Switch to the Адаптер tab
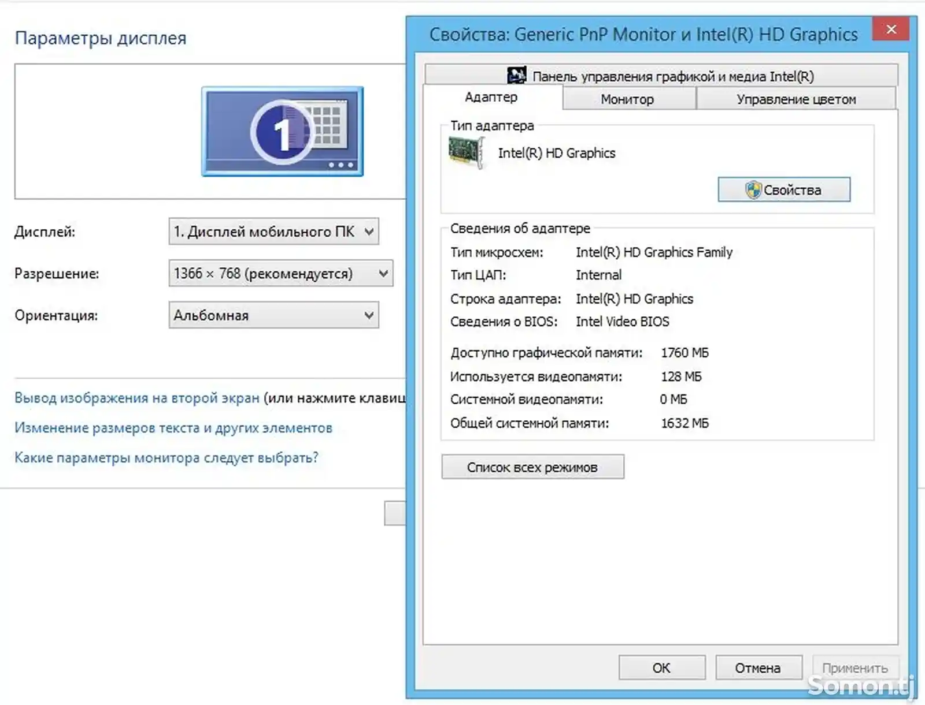Viewport: 925px width, 705px height. (491, 97)
